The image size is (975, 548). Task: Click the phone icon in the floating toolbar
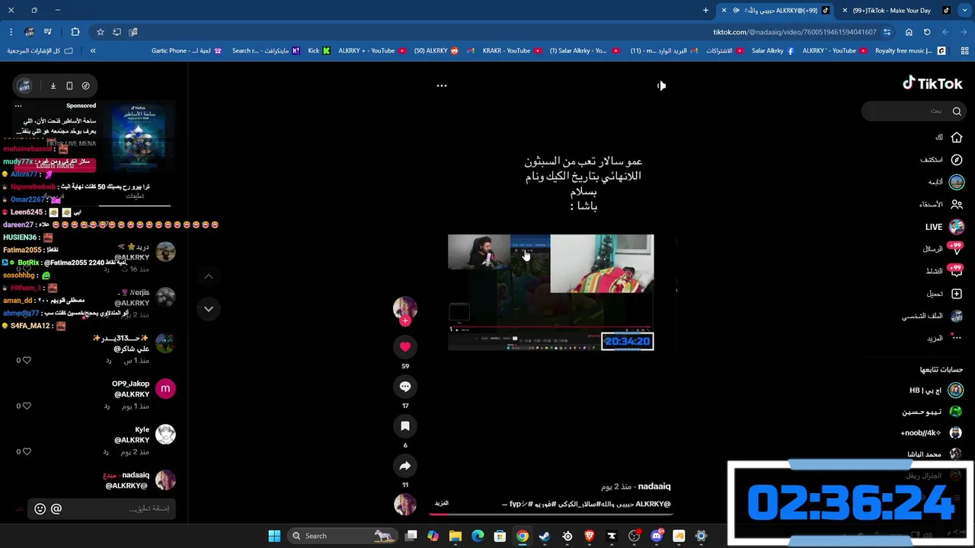click(69, 86)
